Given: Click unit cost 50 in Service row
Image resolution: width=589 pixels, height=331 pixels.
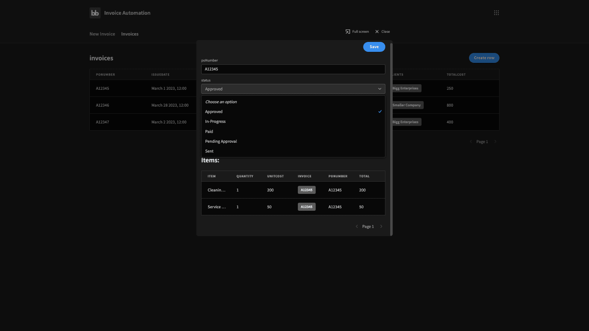Looking at the screenshot, I should tap(269, 207).
